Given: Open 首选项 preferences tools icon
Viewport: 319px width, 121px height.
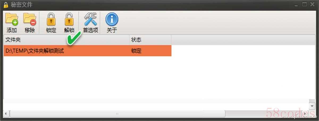Looking at the screenshot, I should (x=91, y=20).
